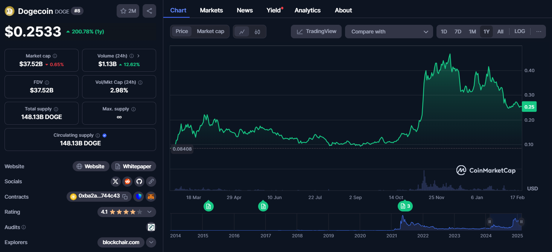Open the blockchair.com explorer link
The image size is (552, 252).
coord(121,242)
